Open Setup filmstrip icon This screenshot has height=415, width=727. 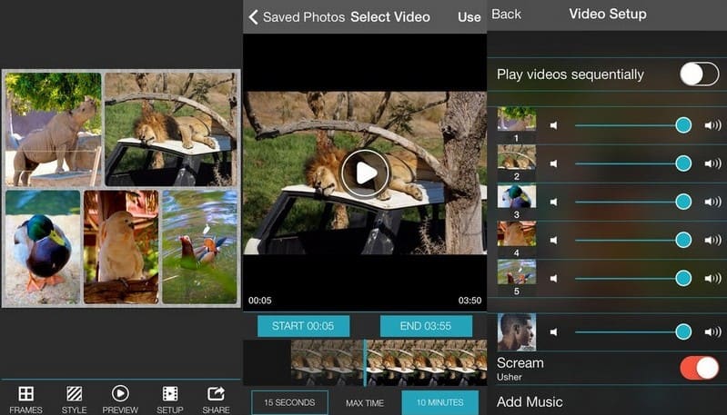[169, 394]
